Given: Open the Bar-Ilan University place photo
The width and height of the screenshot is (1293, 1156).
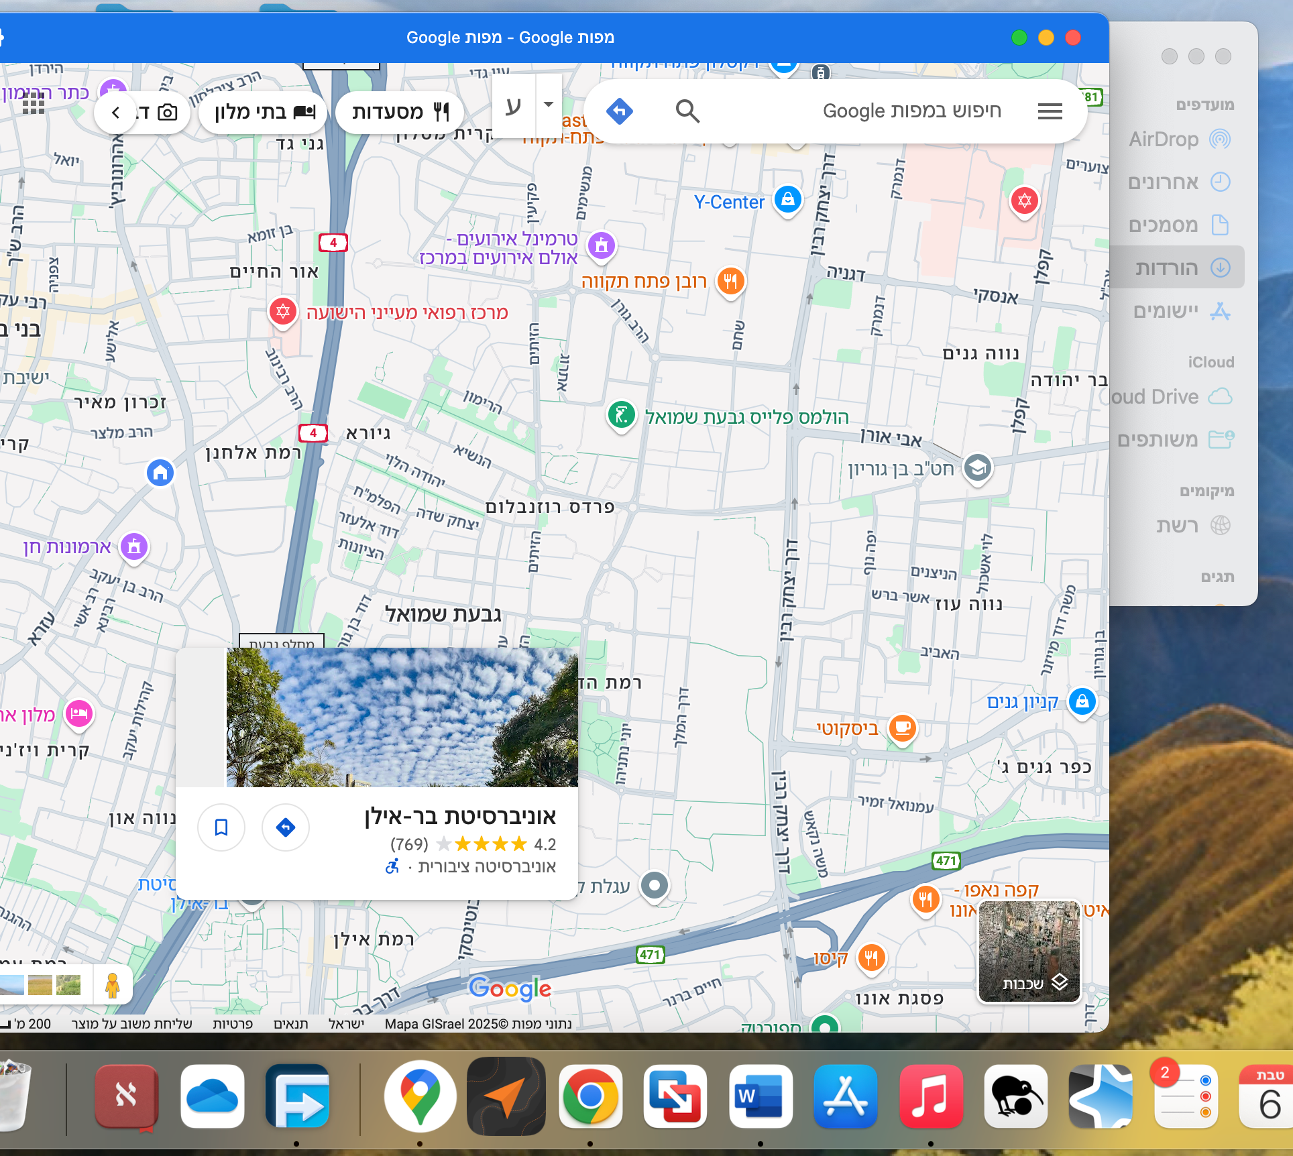Looking at the screenshot, I should [402, 717].
